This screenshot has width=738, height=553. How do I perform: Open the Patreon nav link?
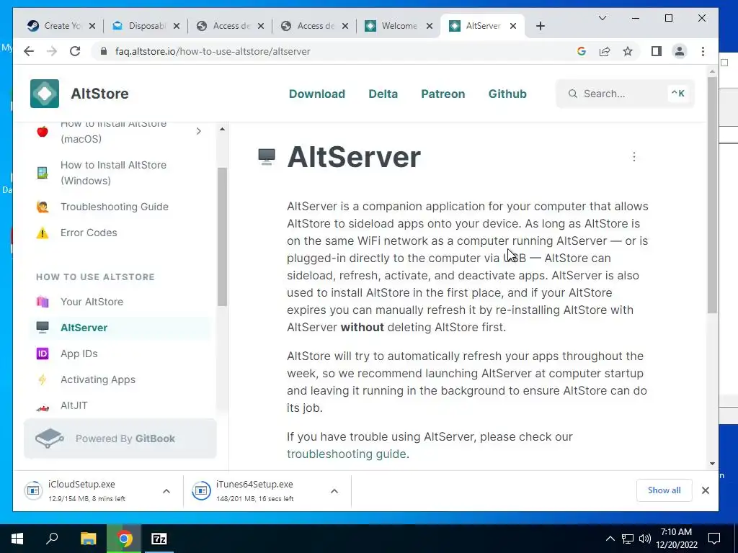pos(443,94)
